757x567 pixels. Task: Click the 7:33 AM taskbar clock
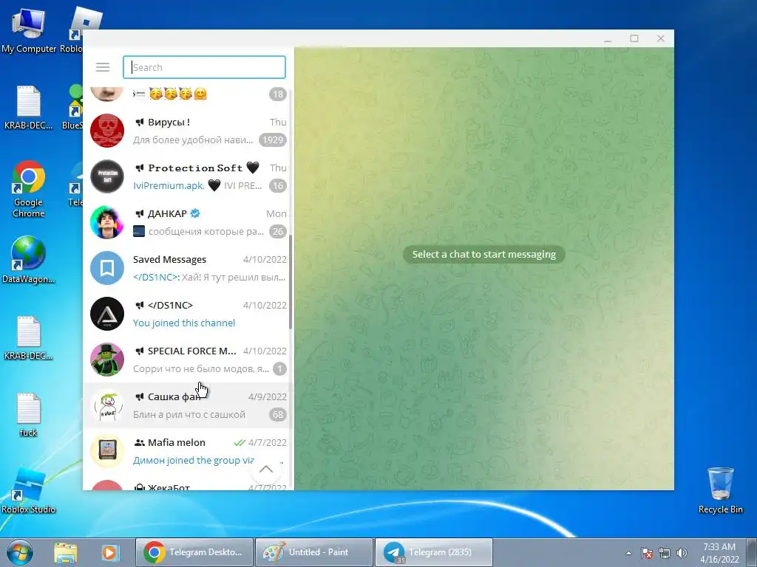[x=719, y=553]
